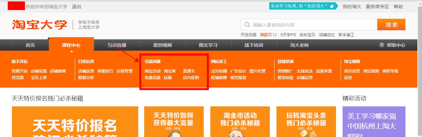Click hot search term 新手美工
Viewport: 422px width, 137px height.
(x=346, y=35)
